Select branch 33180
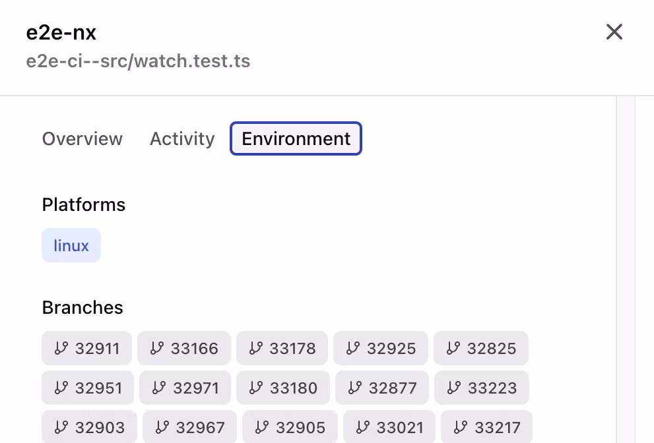The width and height of the screenshot is (654, 443). (282, 388)
